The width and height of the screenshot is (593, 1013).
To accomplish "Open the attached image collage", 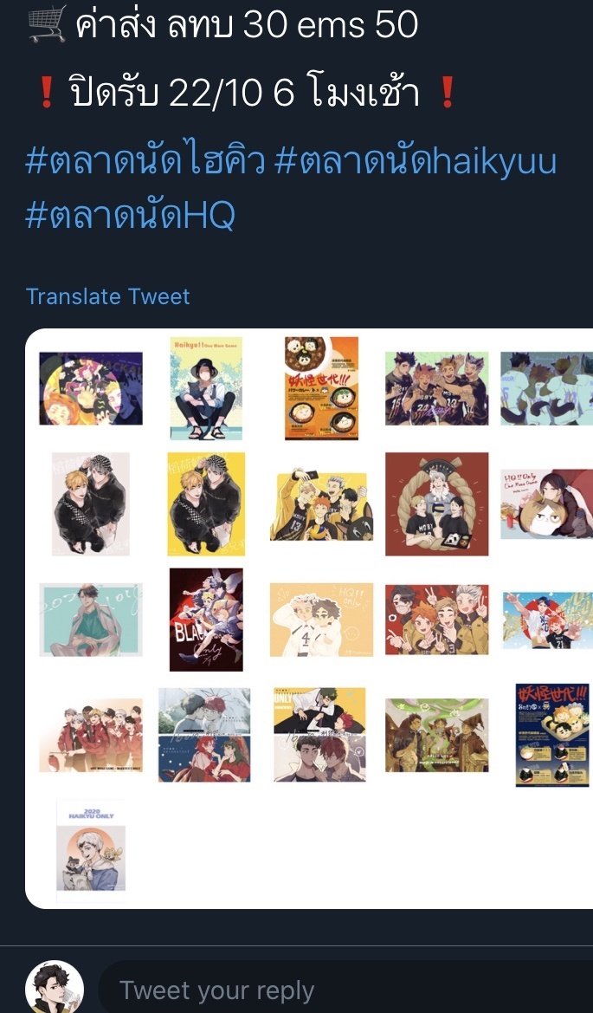I will [x=309, y=618].
